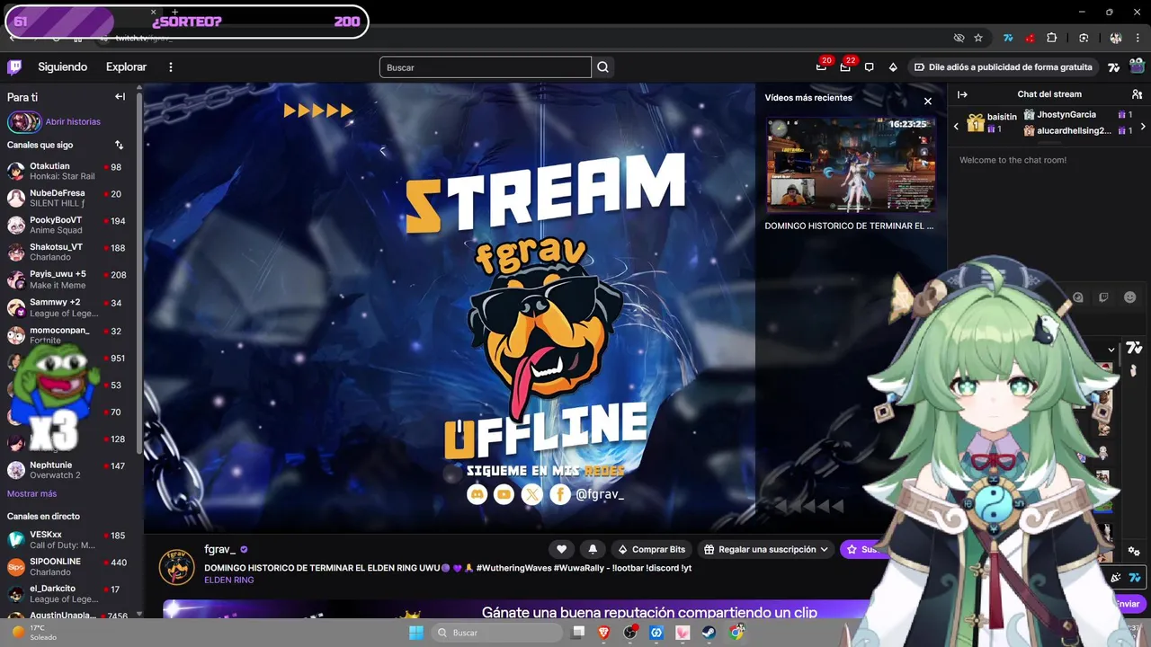The height and width of the screenshot is (647, 1151).
Task: Click the search magnifier button
Action: point(602,66)
